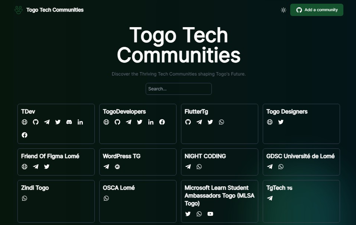Open OSCA Lomé's WhatsApp group
The image size is (356, 225).
(x=106, y=198)
